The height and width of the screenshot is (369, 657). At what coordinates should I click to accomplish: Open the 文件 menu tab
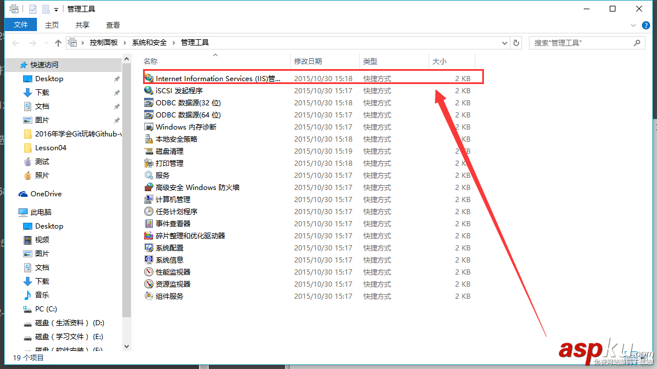21,25
